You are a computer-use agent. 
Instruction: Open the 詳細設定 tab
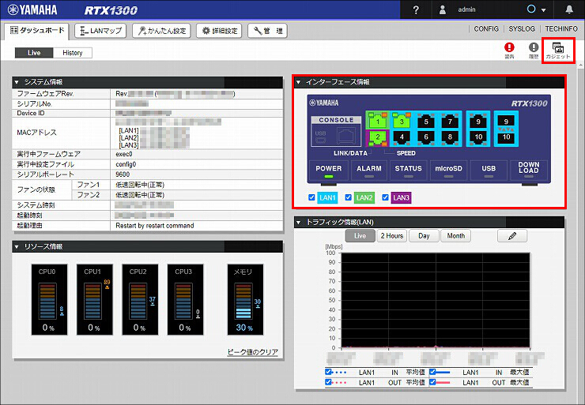(219, 31)
